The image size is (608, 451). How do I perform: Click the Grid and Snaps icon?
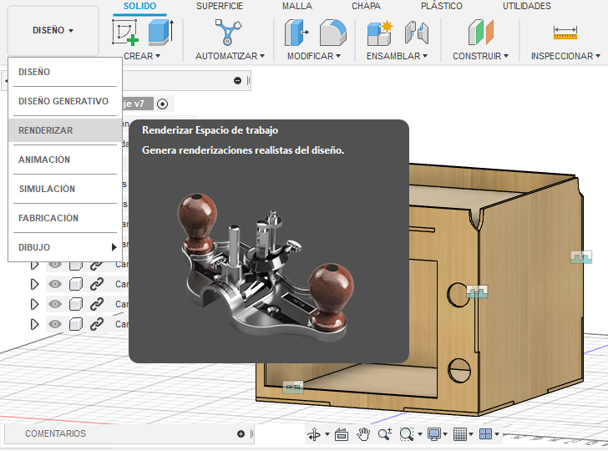point(460,434)
